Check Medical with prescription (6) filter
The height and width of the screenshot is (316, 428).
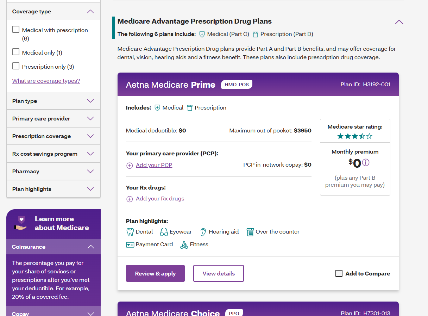coord(16,29)
